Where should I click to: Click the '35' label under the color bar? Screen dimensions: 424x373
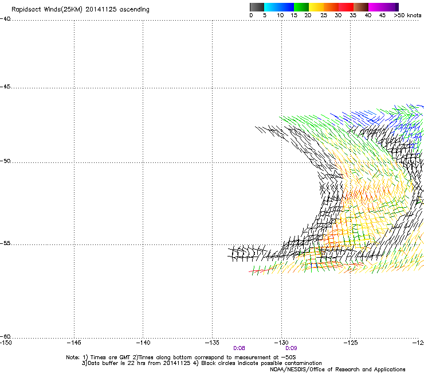coord(353,15)
